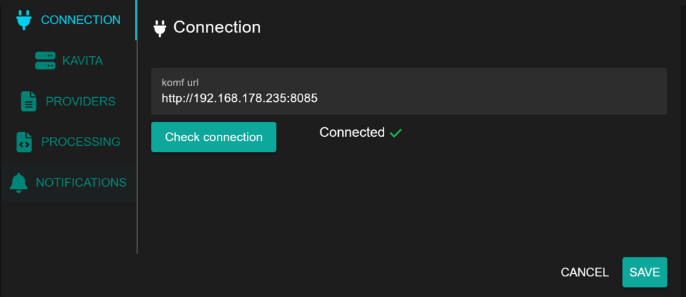Select the CONNECTION tab label
This screenshot has width=686, height=297.
[x=80, y=20]
